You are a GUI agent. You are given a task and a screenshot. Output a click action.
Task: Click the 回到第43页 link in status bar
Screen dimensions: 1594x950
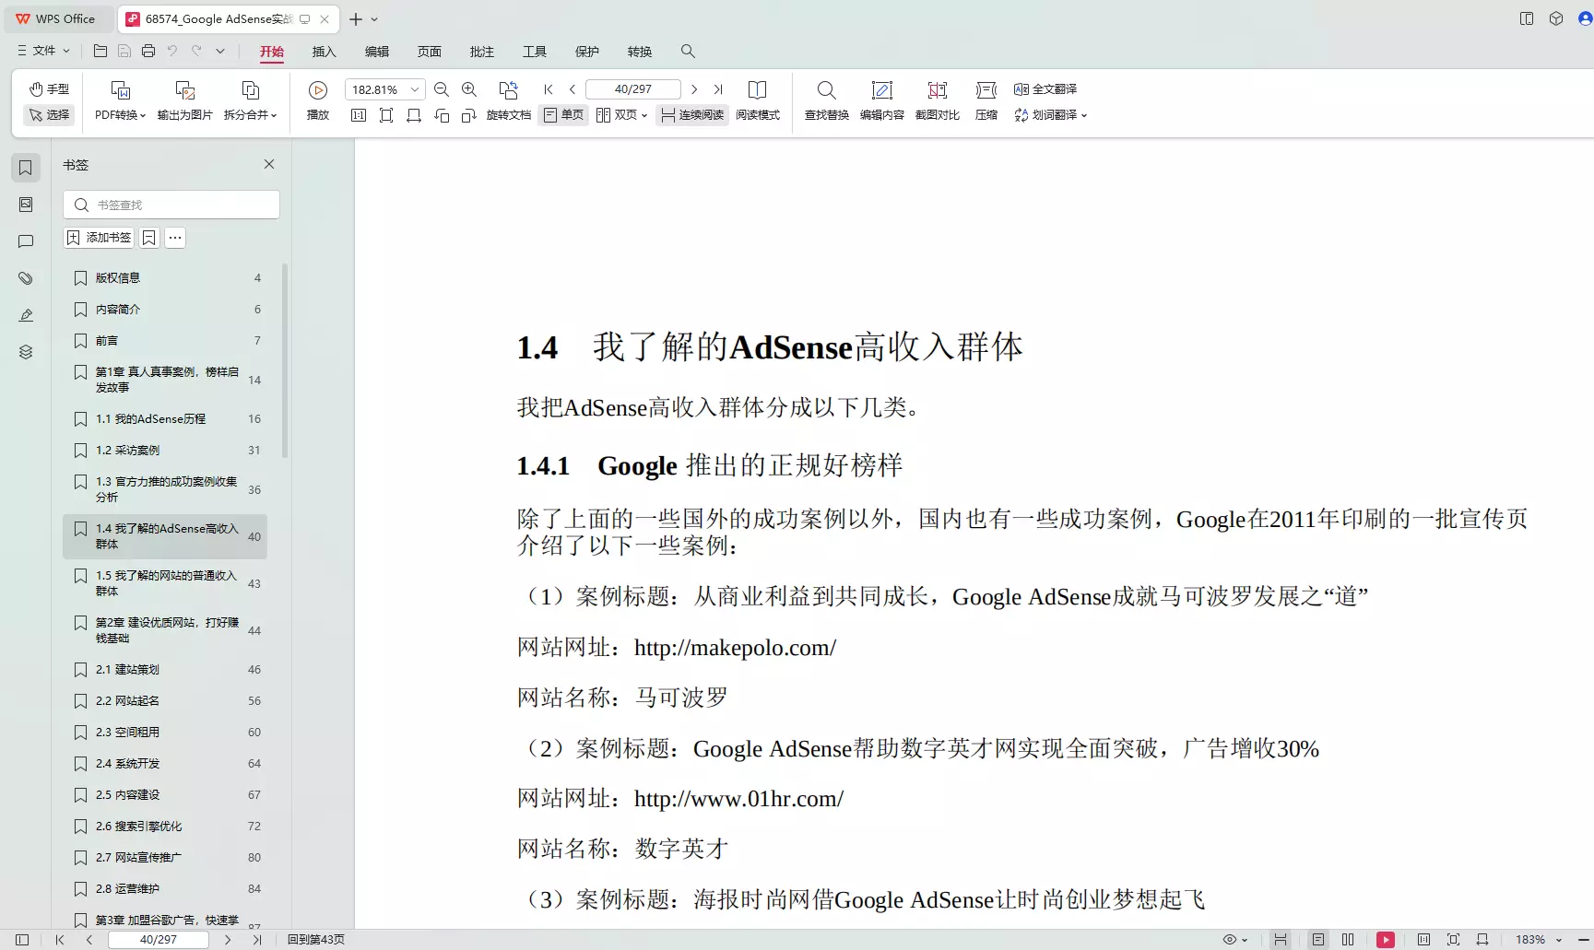pyautogui.click(x=314, y=939)
